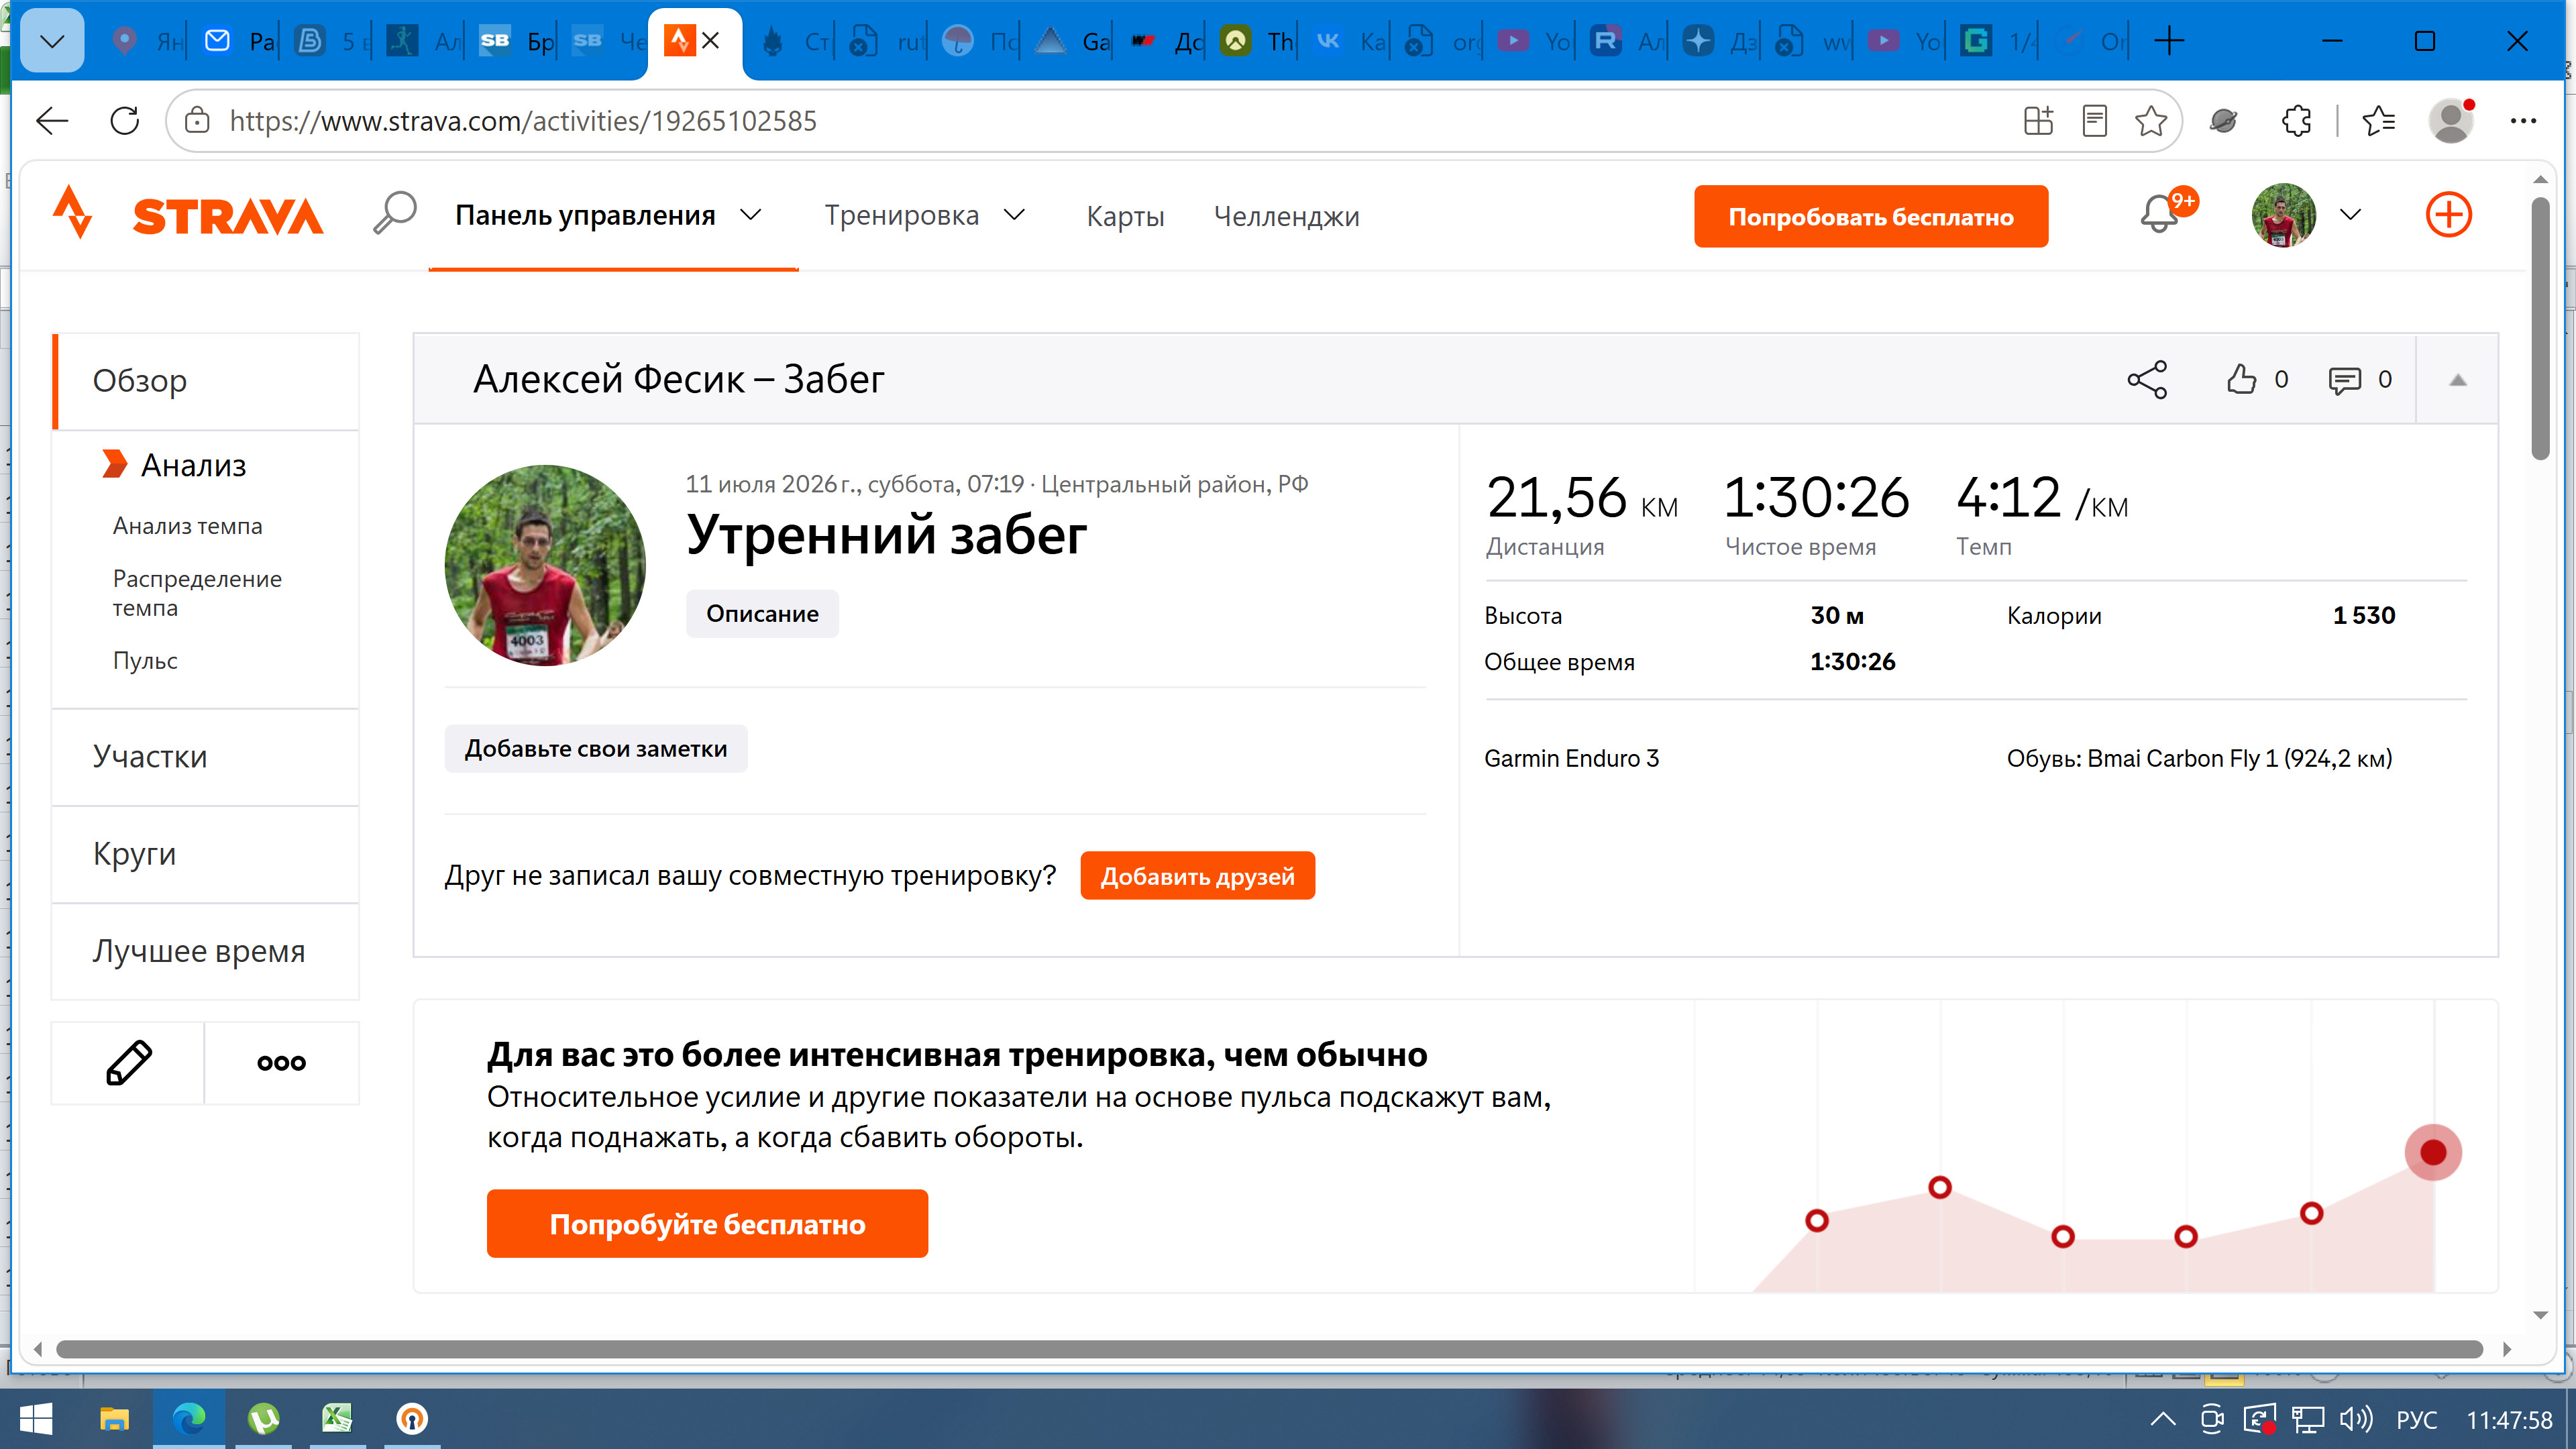Image resolution: width=2576 pixels, height=1449 pixels.
Task: Edit the activity with pencil icon
Action: (x=129, y=1062)
